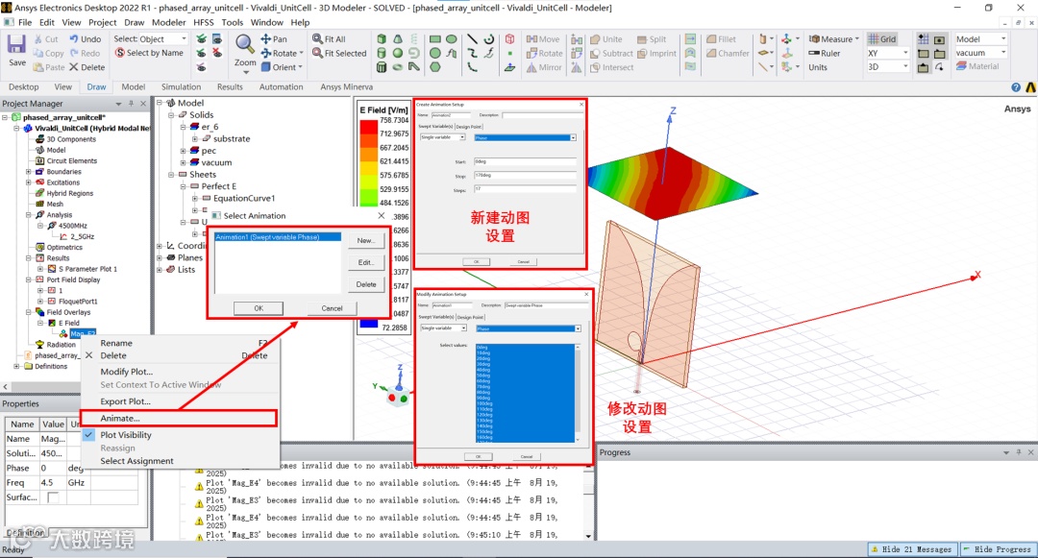Select the Draw sphere tool

click(x=398, y=53)
